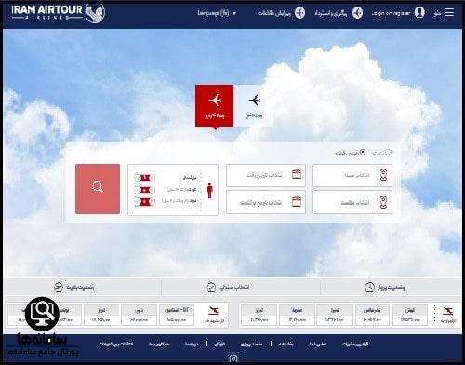Open the hamburger menu in the header
This screenshot has width=465, height=365.
(x=449, y=12)
